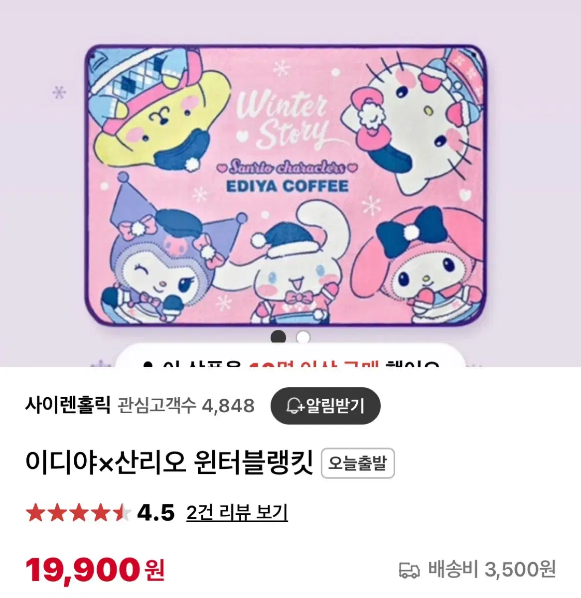This screenshot has width=581, height=598.
Task: Switch to the second white carousel dot
Action: (x=302, y=337)
